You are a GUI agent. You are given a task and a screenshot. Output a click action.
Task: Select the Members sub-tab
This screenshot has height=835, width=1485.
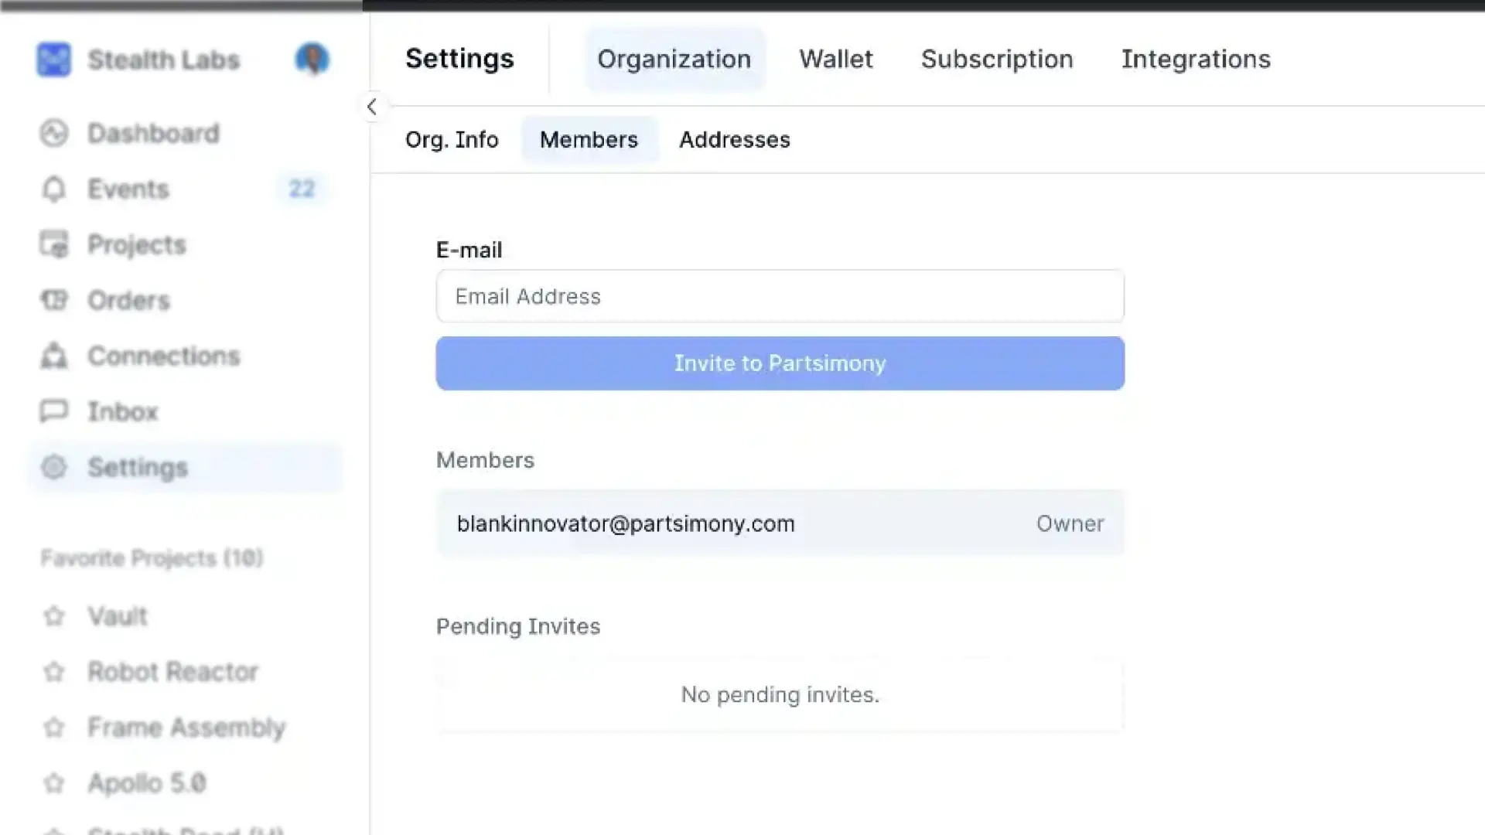(x=589, y=140)
